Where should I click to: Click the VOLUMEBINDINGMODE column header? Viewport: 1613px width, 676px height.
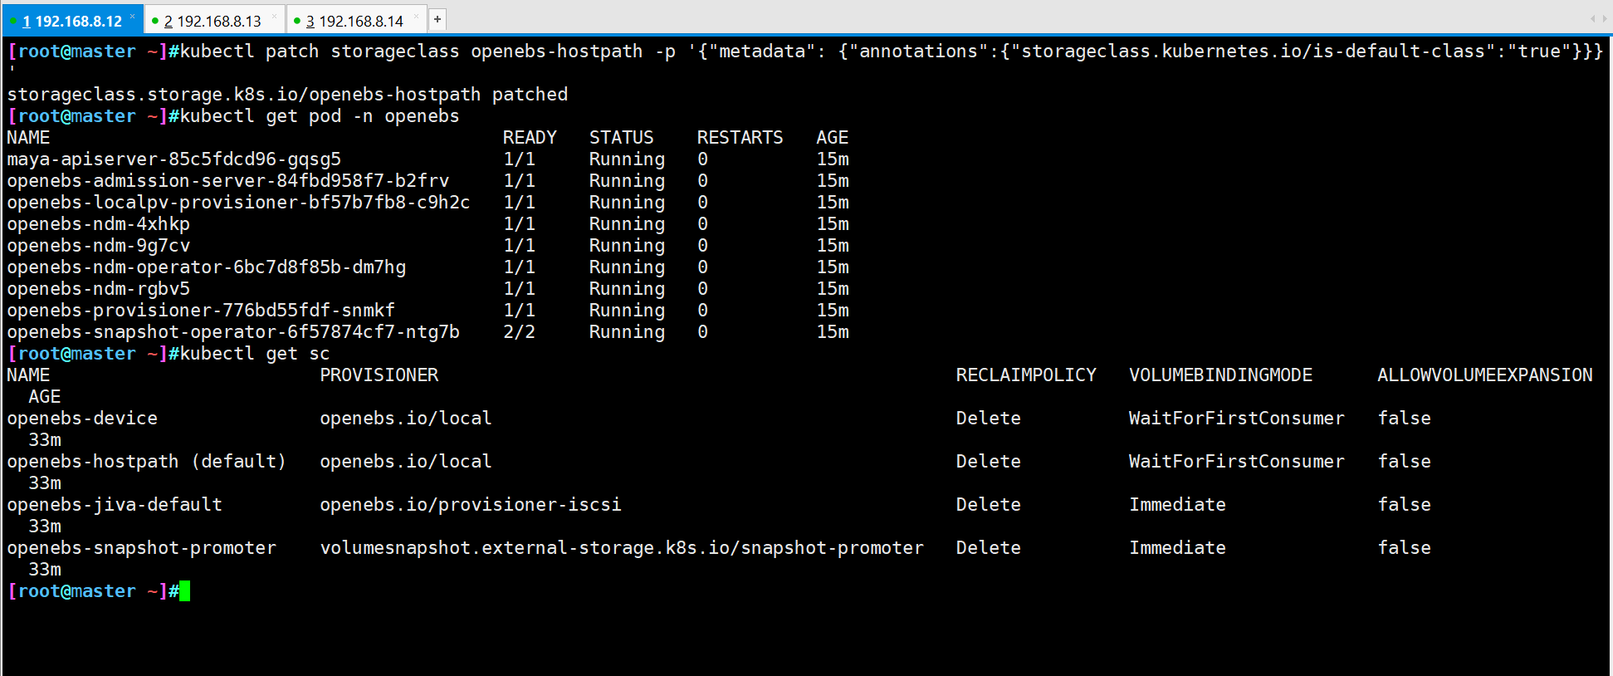pos(1221,375)
